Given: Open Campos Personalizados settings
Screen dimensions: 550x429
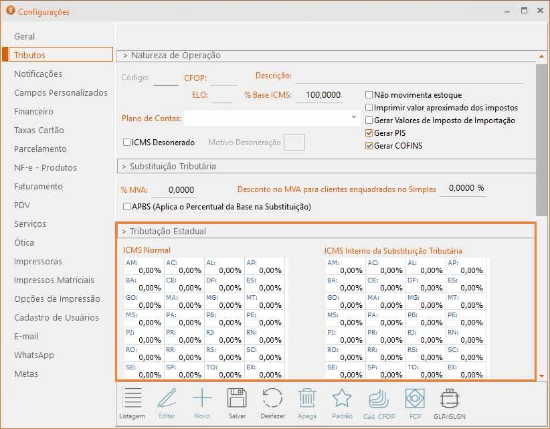Looking at the screenshot, I should pos(61,92).
